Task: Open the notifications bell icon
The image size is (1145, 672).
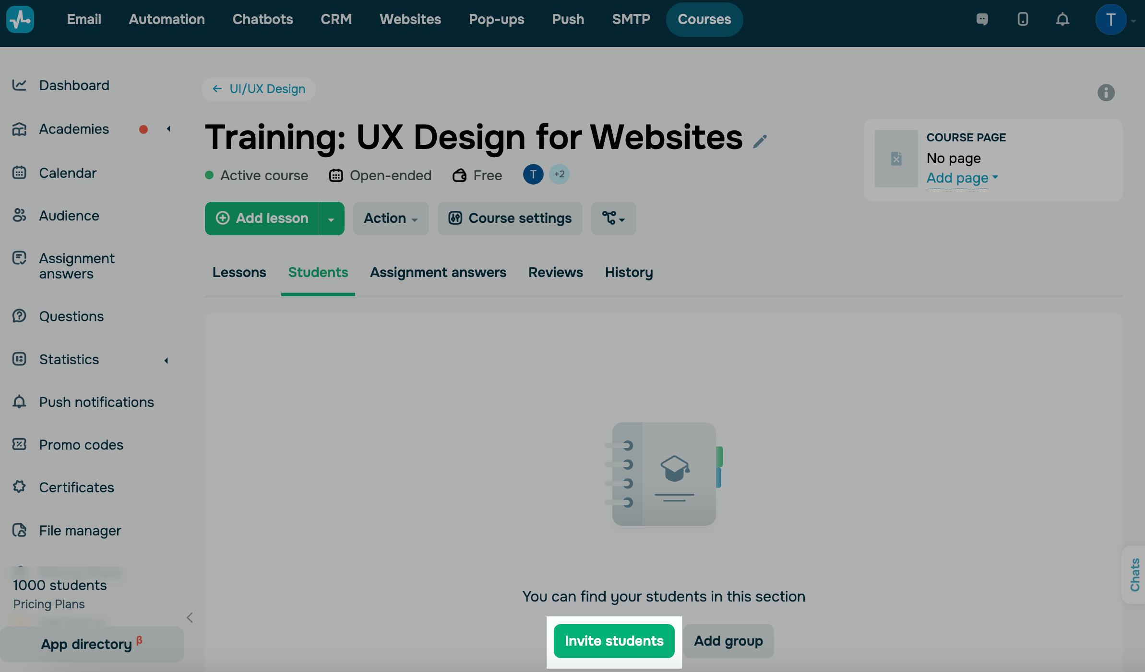Action: click(x=1062, y=20)
